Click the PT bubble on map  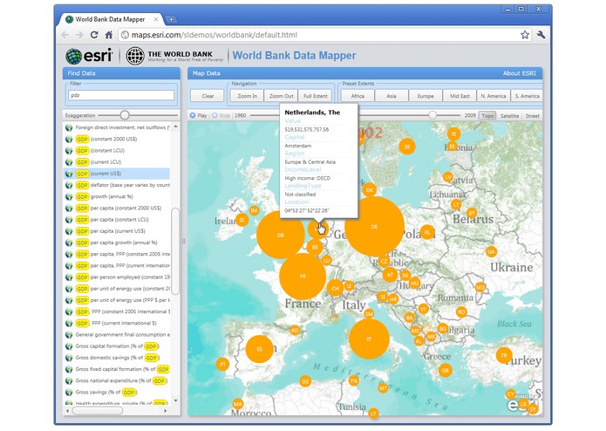222,364
